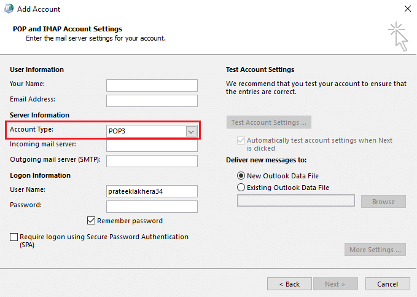Open the Account Type dropdown arrow
Image resolution: width=417 pixels, height=297 pixels.
[191, 131]
